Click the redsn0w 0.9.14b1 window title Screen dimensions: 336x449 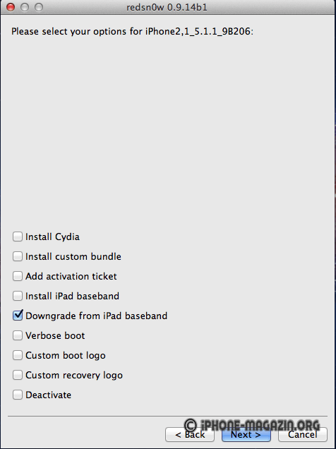click(167, 7)
